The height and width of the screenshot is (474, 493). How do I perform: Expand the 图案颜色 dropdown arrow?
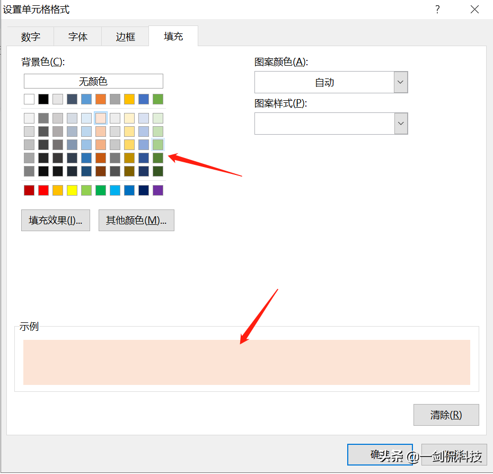(401, 82)
